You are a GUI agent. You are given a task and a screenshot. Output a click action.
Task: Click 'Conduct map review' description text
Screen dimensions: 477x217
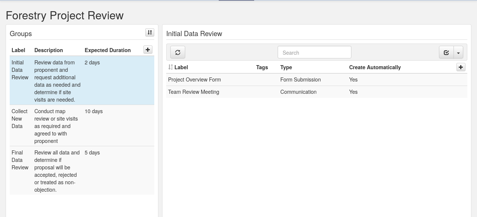[x=56, y=126]
